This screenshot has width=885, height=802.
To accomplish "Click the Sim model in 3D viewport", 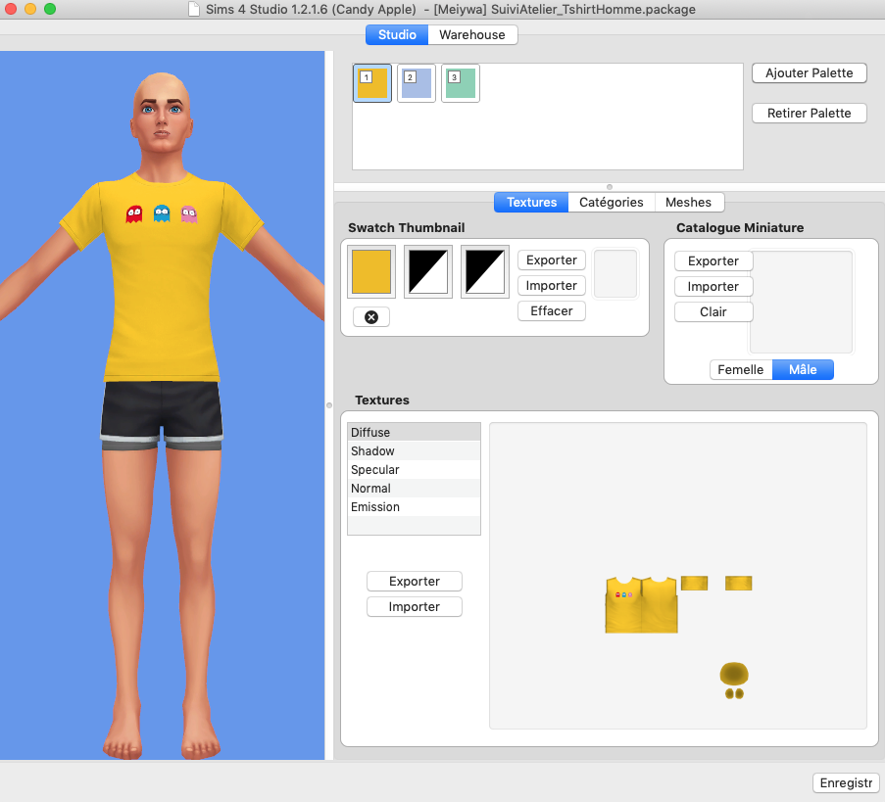I will click(162, 414).
